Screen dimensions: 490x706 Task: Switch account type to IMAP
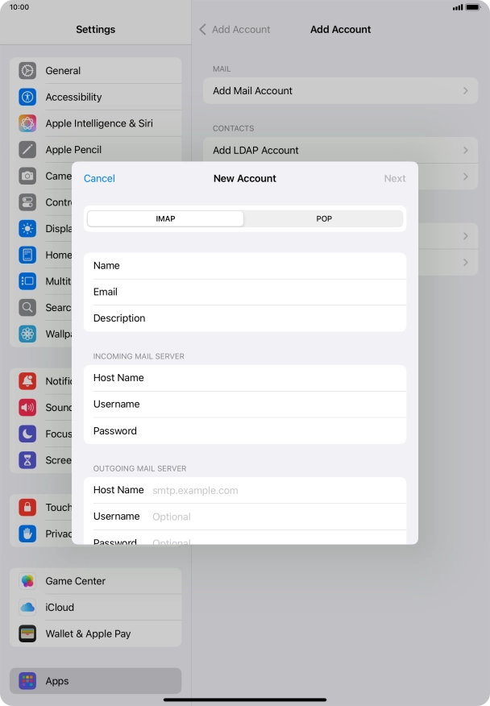[165, 218]
